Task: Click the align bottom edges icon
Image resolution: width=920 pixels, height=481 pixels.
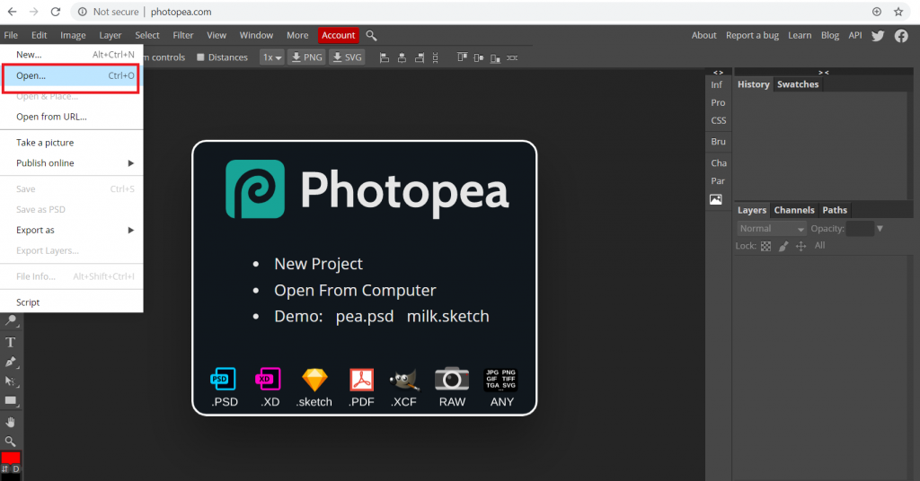Action: pyautogui.click(x=495, y=57)
